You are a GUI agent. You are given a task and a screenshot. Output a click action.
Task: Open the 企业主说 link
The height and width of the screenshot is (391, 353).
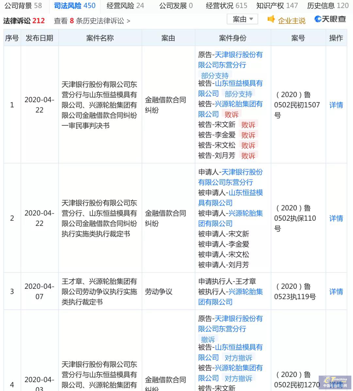click(x=292, y=21)
